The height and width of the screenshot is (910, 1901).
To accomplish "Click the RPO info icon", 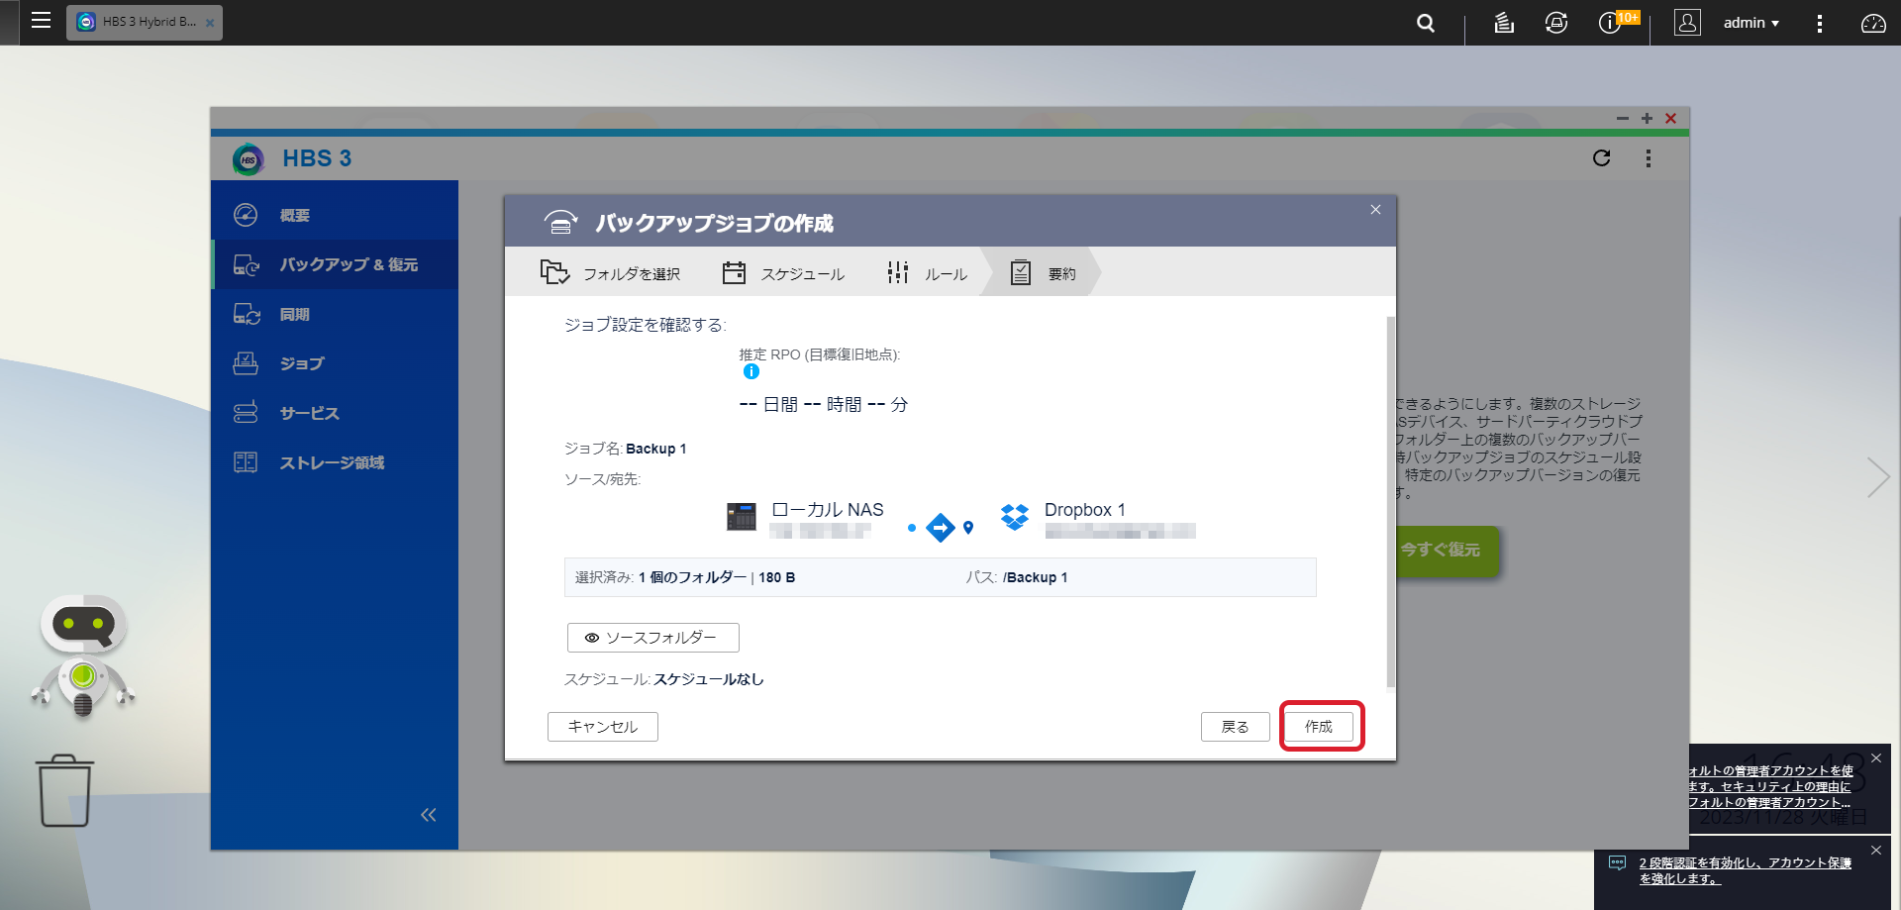I will click(x=751, y=372).
